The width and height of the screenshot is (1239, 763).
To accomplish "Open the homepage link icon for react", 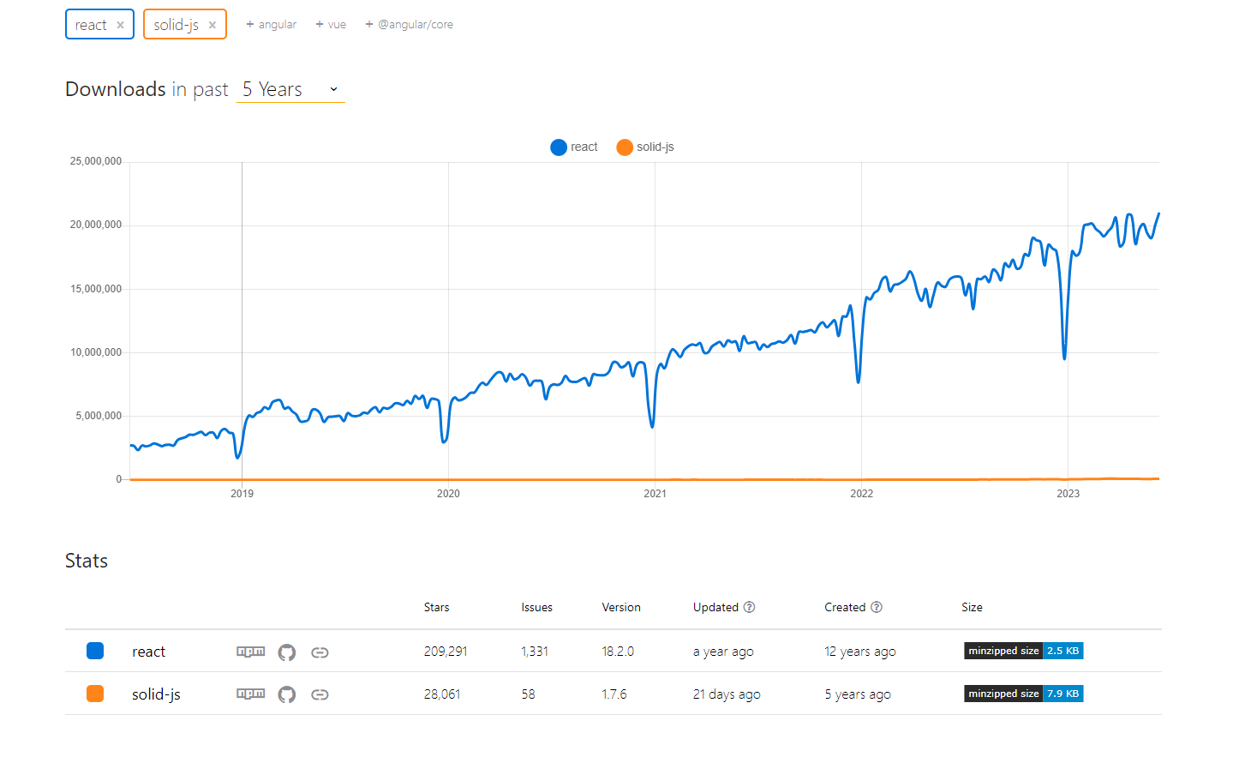I will [x=320, y=652].
